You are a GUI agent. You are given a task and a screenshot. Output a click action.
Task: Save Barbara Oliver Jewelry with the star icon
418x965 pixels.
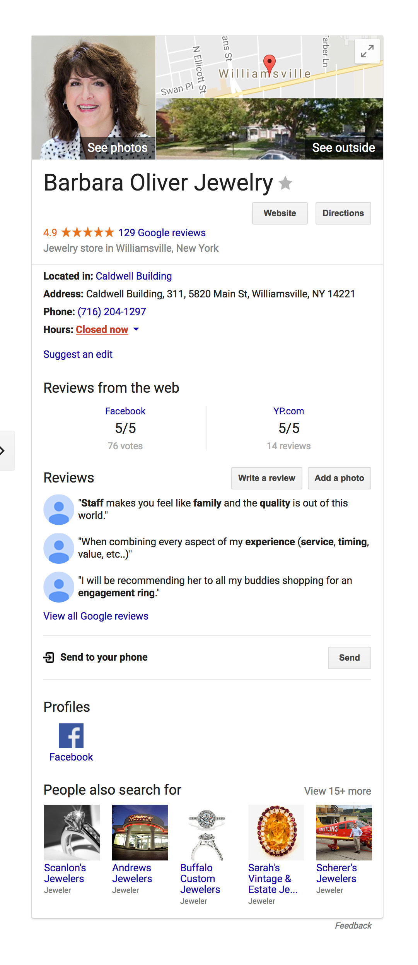coord(285,183)
